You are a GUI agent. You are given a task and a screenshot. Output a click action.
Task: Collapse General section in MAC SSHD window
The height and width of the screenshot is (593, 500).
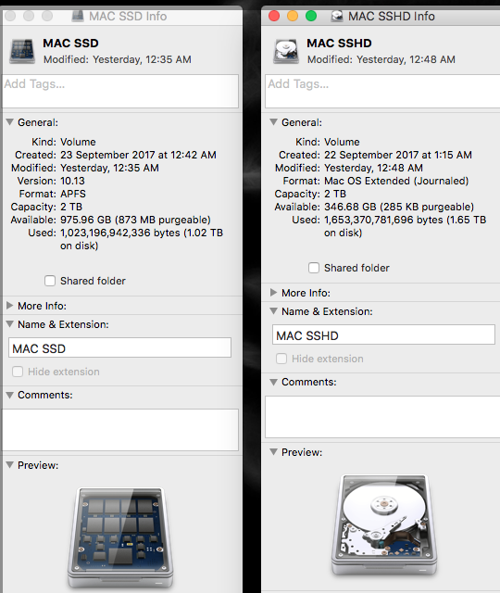tap(274, 122)
